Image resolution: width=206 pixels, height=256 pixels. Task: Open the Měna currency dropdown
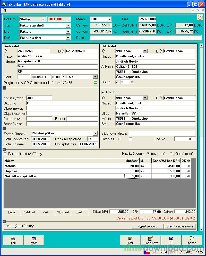click(109, 19)
